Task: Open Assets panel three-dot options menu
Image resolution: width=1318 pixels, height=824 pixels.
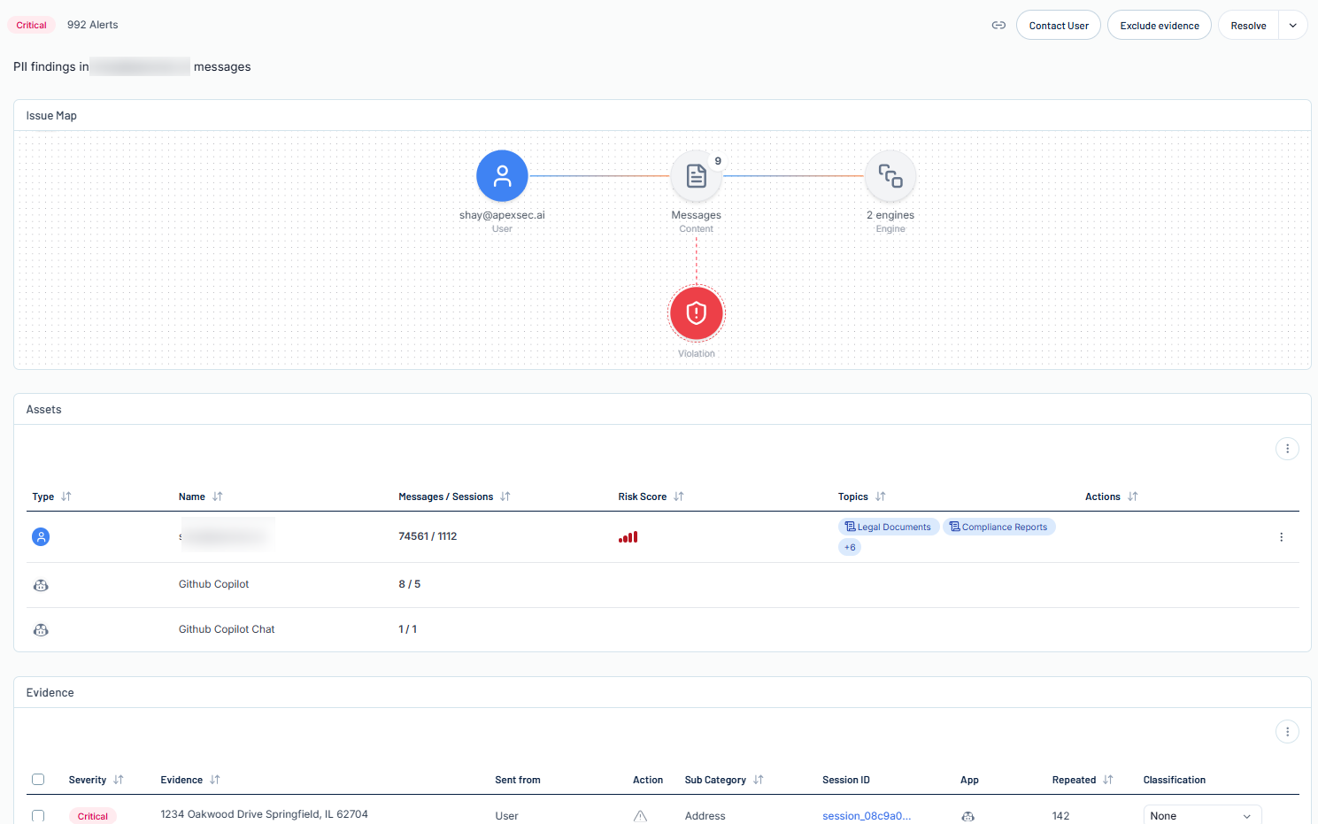Action: pos(1287,449)
